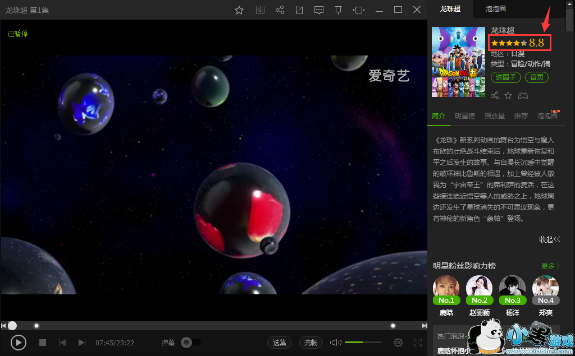Maximize the player window
575x356 pixels.
point(398,10)
